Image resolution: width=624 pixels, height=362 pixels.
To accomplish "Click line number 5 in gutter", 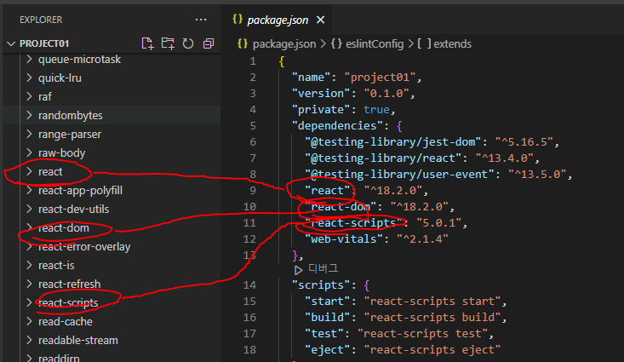I will [x=253, y=126].
